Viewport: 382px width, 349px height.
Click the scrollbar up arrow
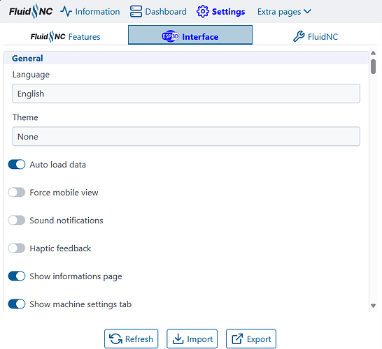(x=373, y=53)
